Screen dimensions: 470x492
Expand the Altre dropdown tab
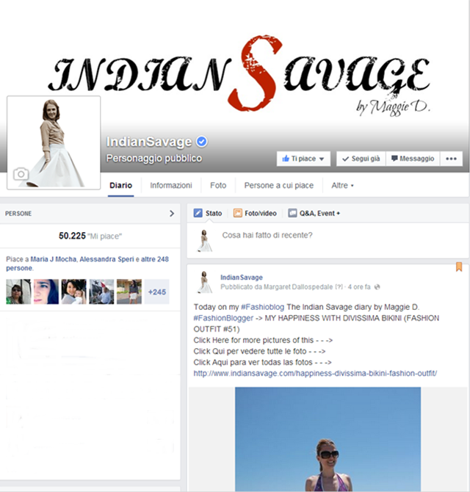click(342, 186)
